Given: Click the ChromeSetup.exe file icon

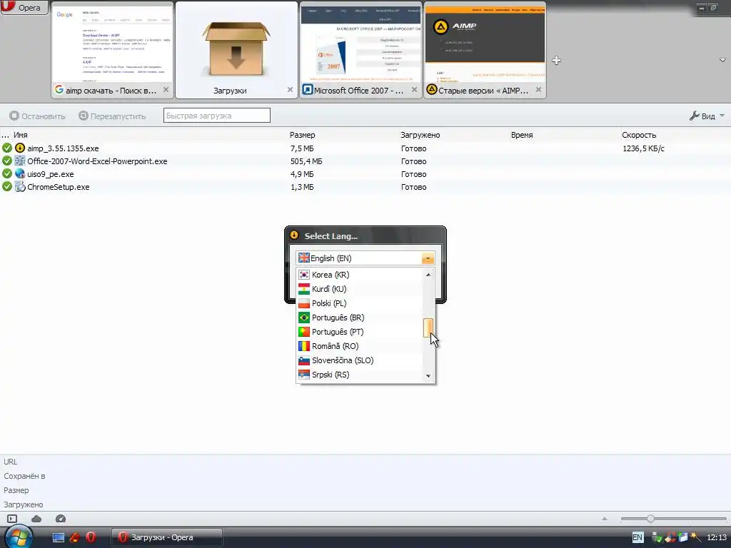Looking at the screenshot, I should pos(19,187).
